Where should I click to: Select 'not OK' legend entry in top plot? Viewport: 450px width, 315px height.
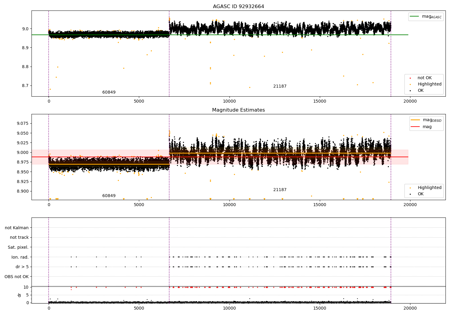click(424, 78)
